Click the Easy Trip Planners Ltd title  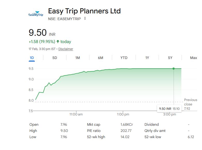click(84, 11)
